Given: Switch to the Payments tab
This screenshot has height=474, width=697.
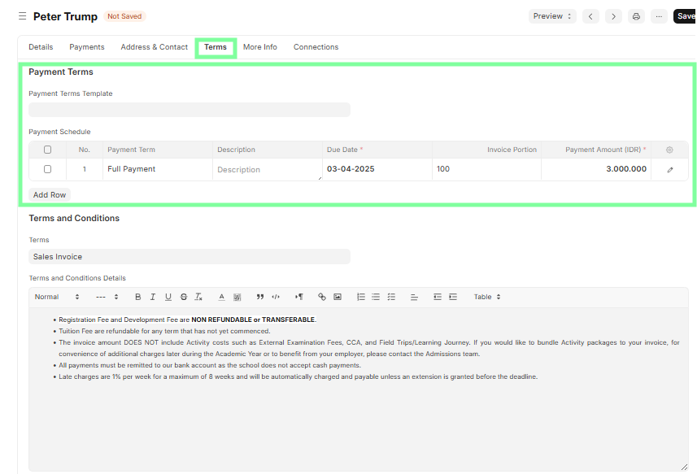Looking at the screenshot, I should click(87, 47).
